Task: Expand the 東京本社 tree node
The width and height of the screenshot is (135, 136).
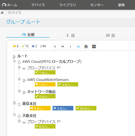Action: coord(14,103)
